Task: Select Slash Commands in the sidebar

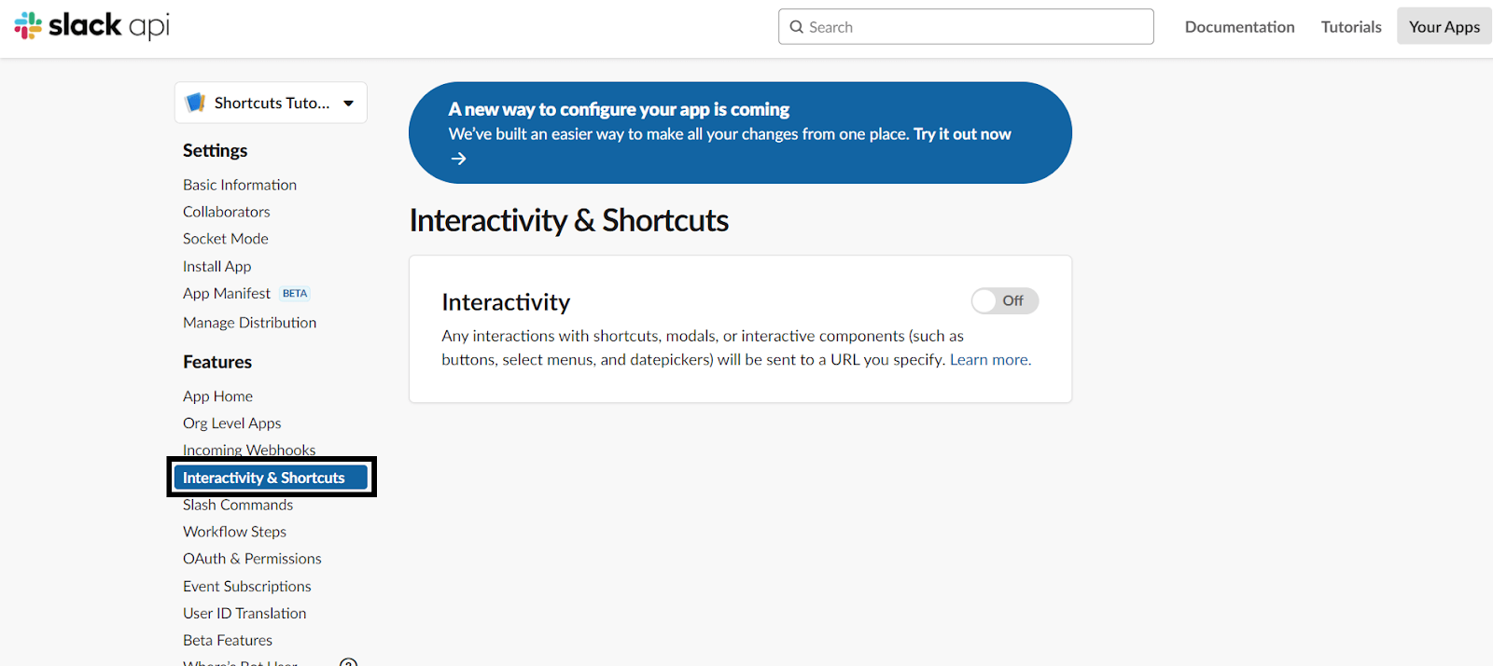Action: point(237,505)
